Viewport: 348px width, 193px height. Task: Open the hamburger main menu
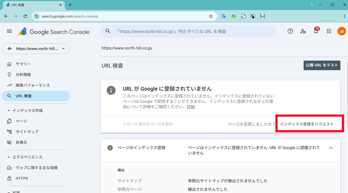(x=9, y=31)
